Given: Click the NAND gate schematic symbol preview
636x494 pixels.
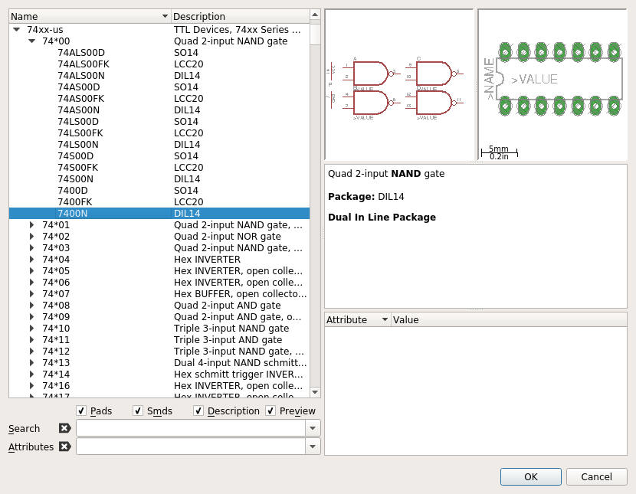Looking at the screenshot, I should [x=398, y=84].
